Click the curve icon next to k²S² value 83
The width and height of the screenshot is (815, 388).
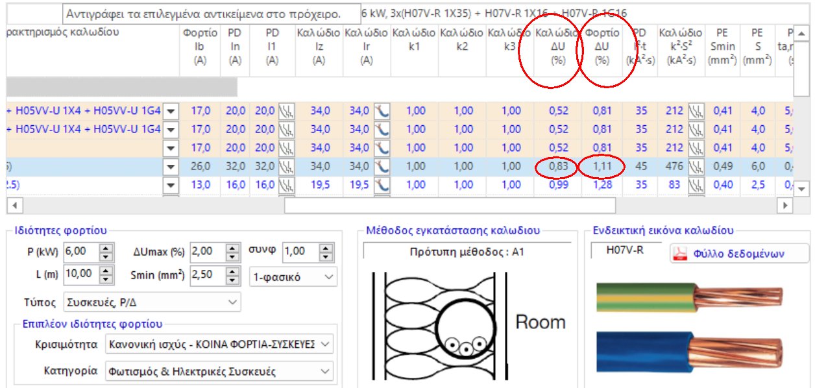click(696, 185)
